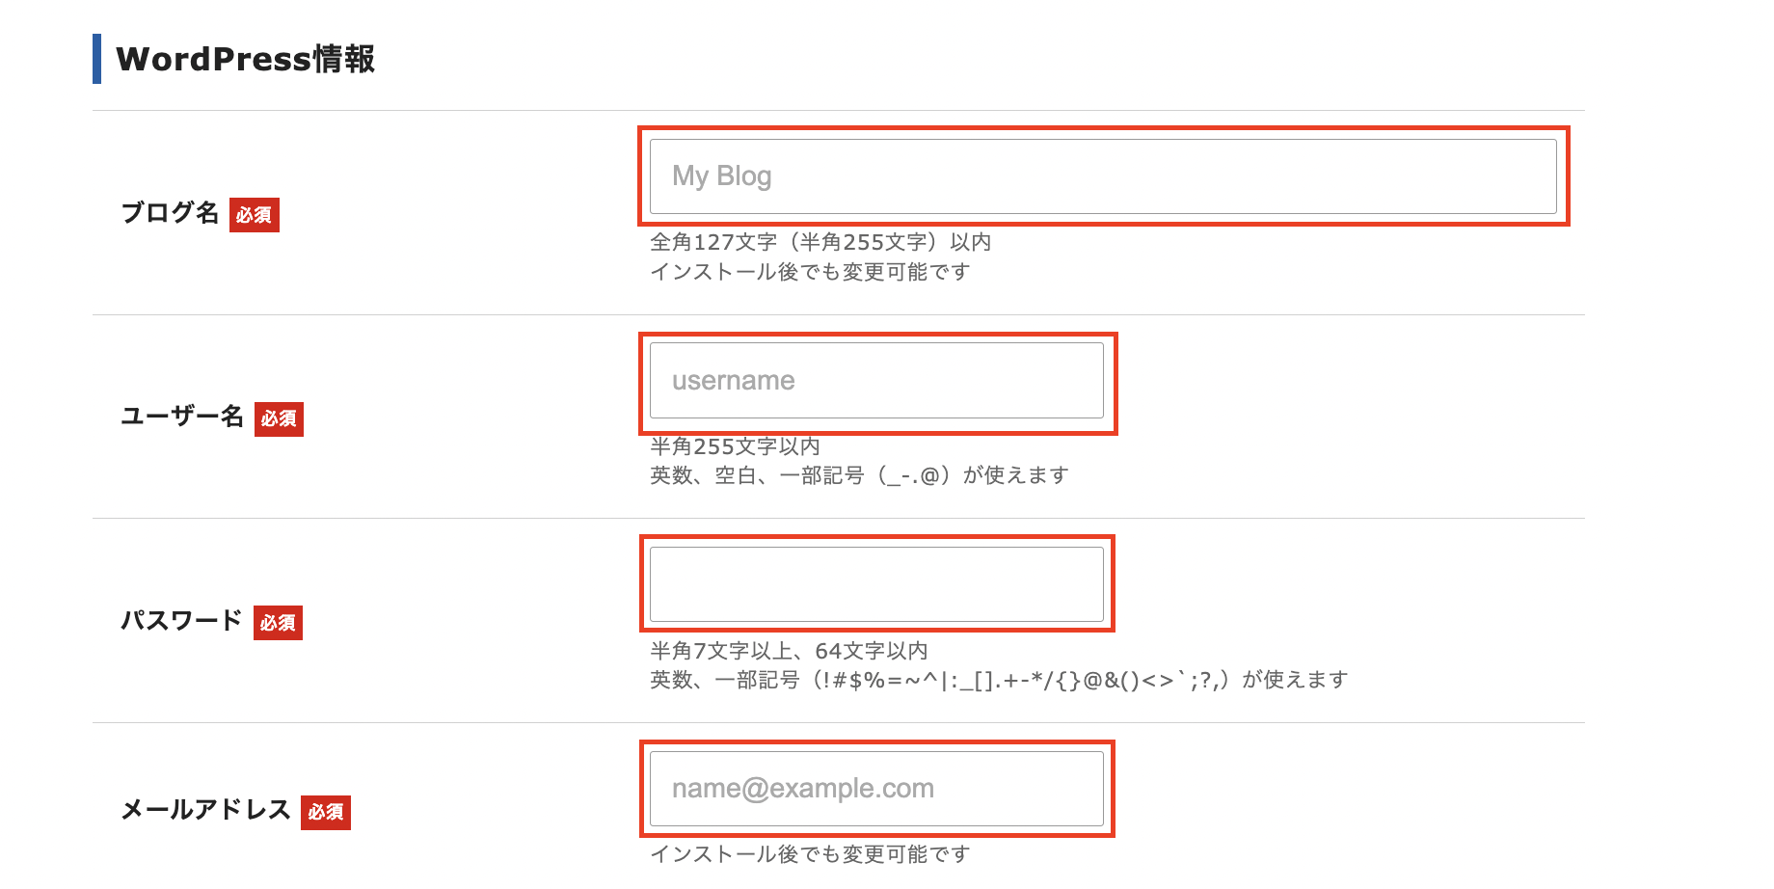The height and width of the screenshot is (889, 1774).
Task: Select the empty パスワード input box
Action: pyautogui.click(x=876, y=584)
